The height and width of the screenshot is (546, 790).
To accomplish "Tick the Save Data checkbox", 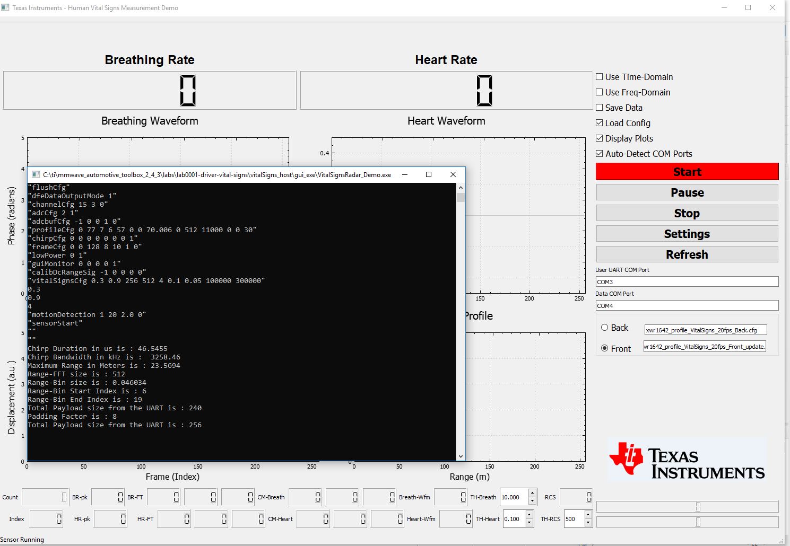I will click(x=600, y=108).
